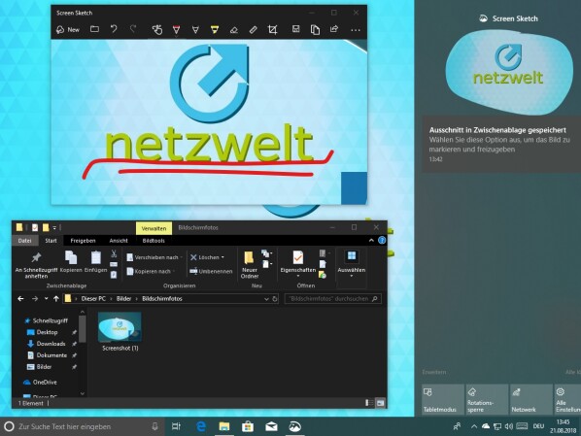Click Einfügen in Explorer ribbon
Screen dimensions: 581x436
(95, 262)
